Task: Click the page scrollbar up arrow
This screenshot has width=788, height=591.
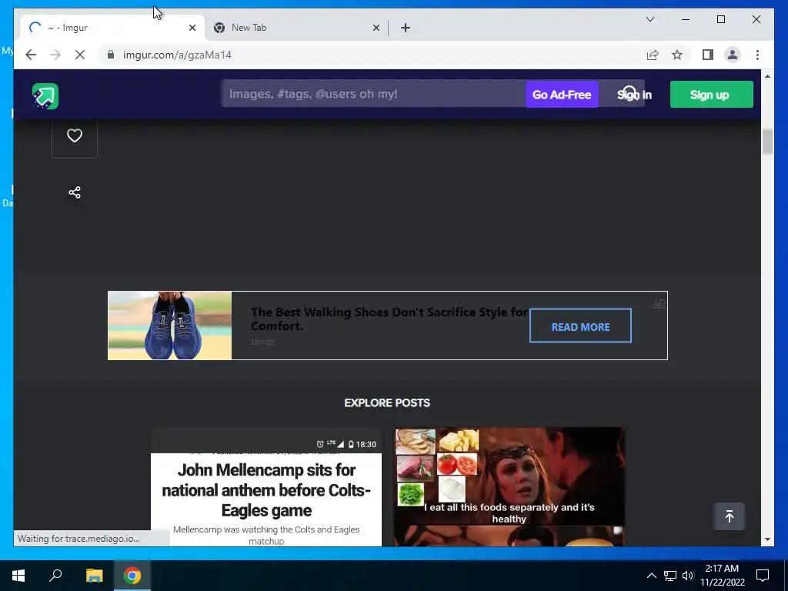Action: [767, 76]
